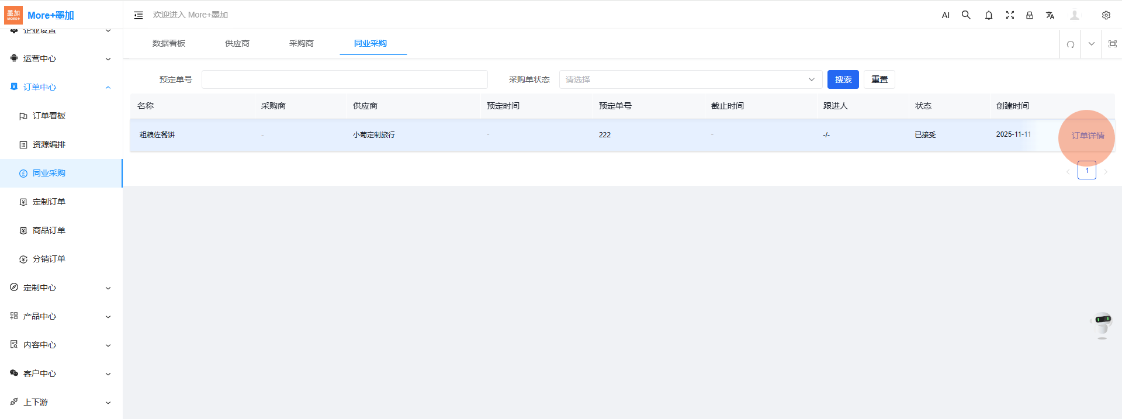
Task: Open the search magnifier icon
Action: point(966,15)
